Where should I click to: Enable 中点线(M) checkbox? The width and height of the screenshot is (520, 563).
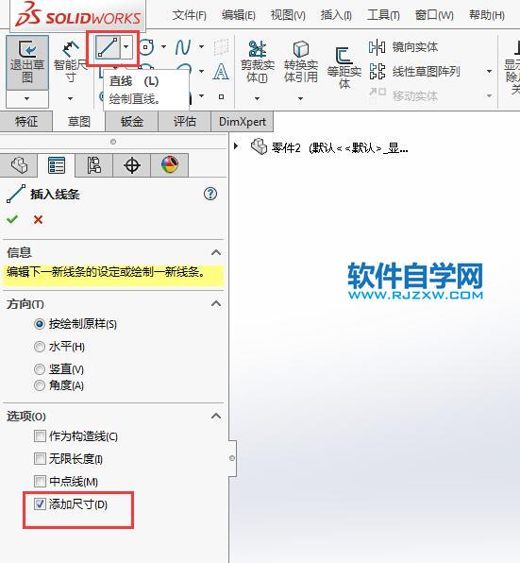[40, 481]
